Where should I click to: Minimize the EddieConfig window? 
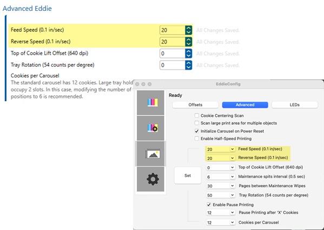coord(143,84)
